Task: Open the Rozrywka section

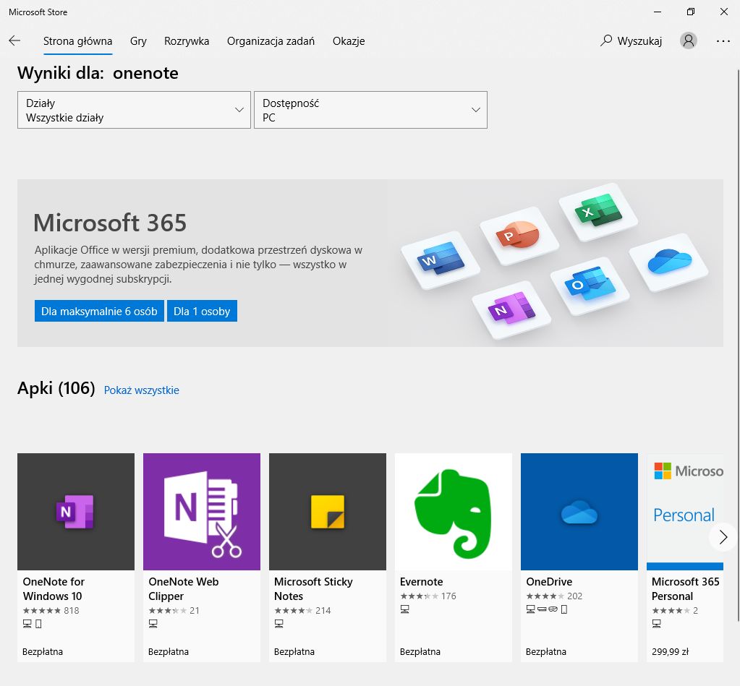Action: pos(186,41)
